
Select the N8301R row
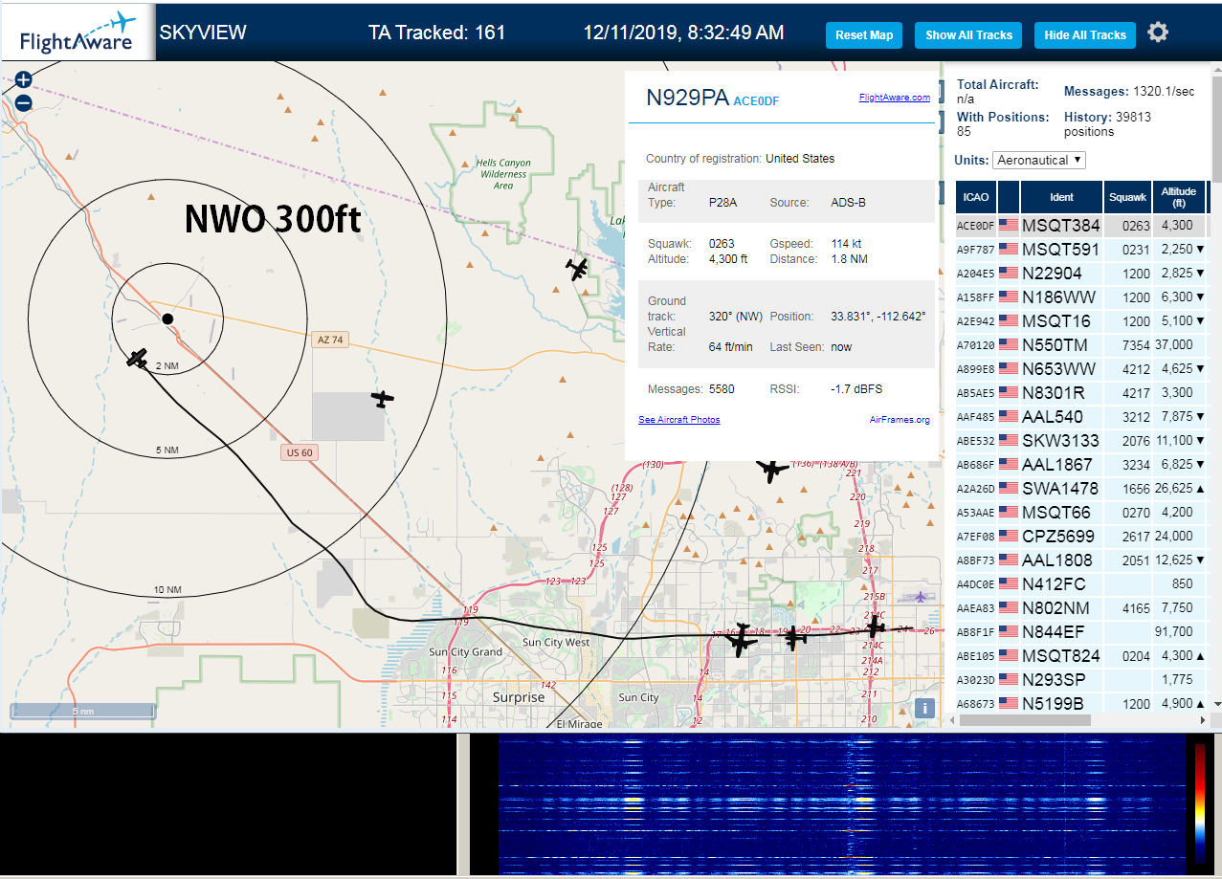click(x=1080, y=393)
